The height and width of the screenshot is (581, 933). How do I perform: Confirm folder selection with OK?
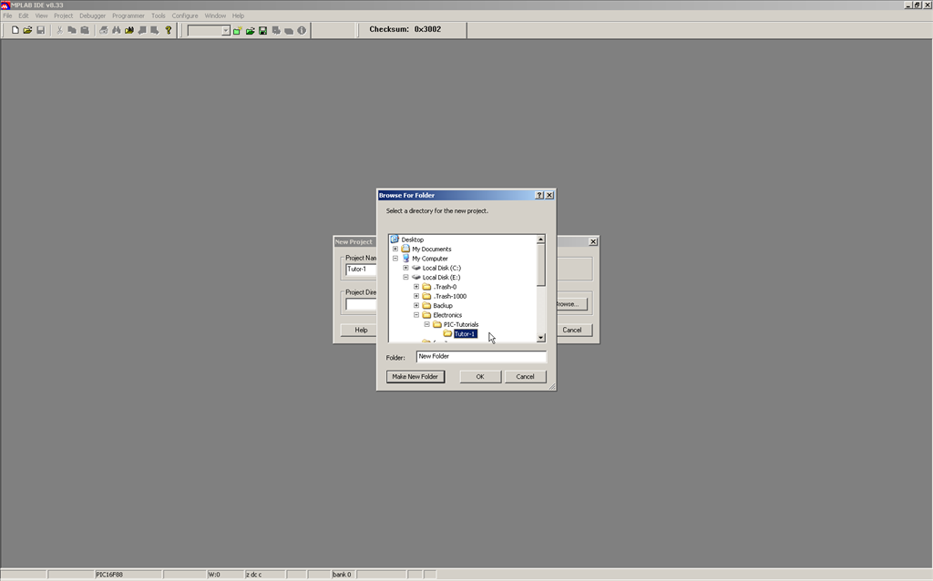pos(480,376)
